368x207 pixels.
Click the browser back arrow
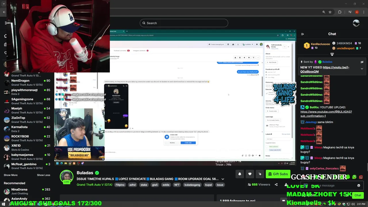tap(4, 12)
